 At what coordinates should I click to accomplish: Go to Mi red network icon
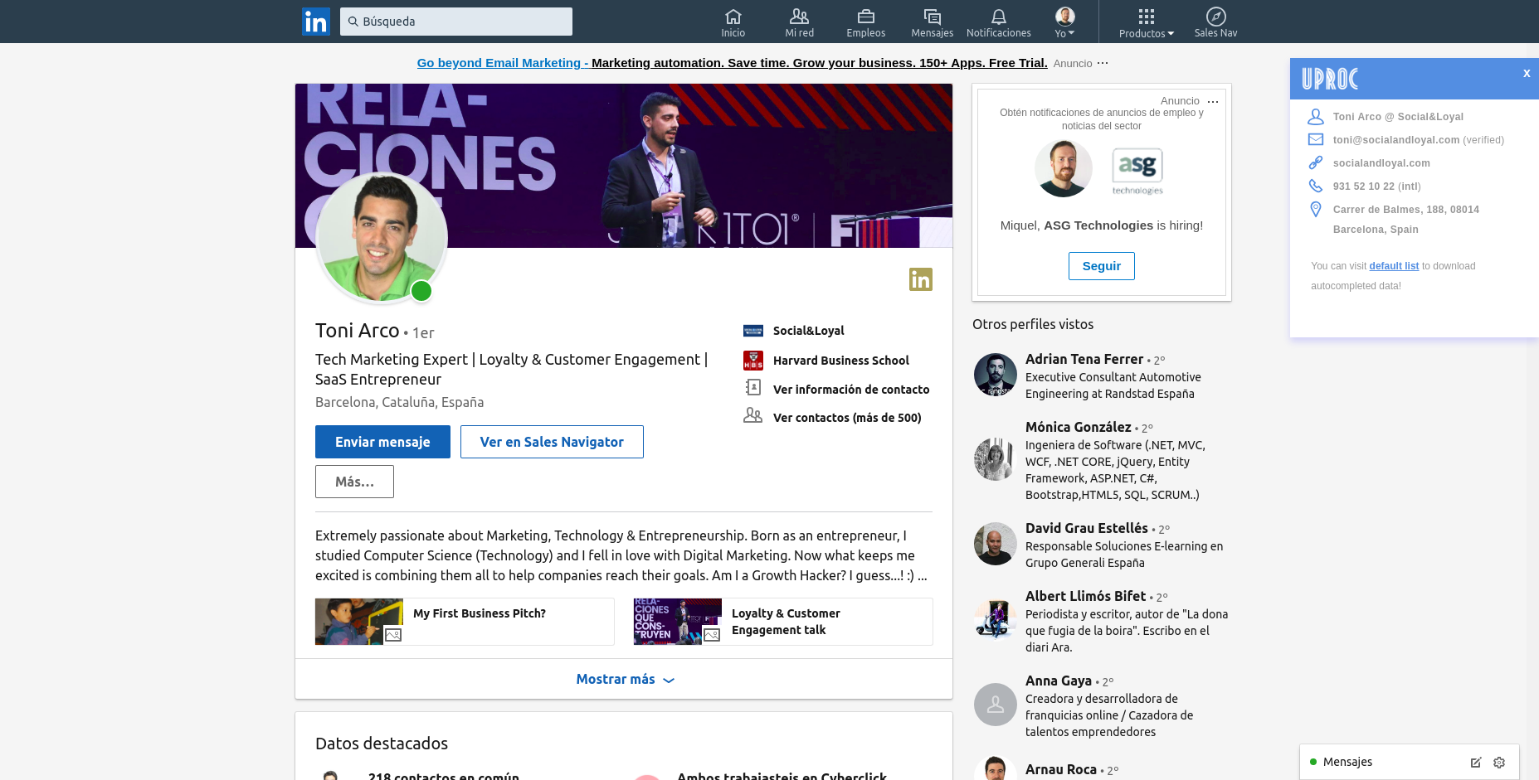[x=799, y=17]
